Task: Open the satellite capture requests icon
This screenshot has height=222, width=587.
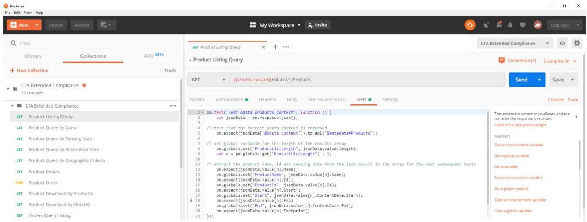Action: pyautogui.click(x=487, y=25)
